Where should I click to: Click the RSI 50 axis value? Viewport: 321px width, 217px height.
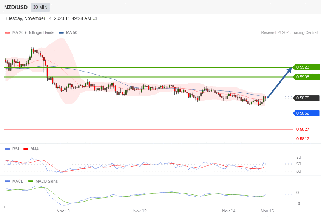299,164
